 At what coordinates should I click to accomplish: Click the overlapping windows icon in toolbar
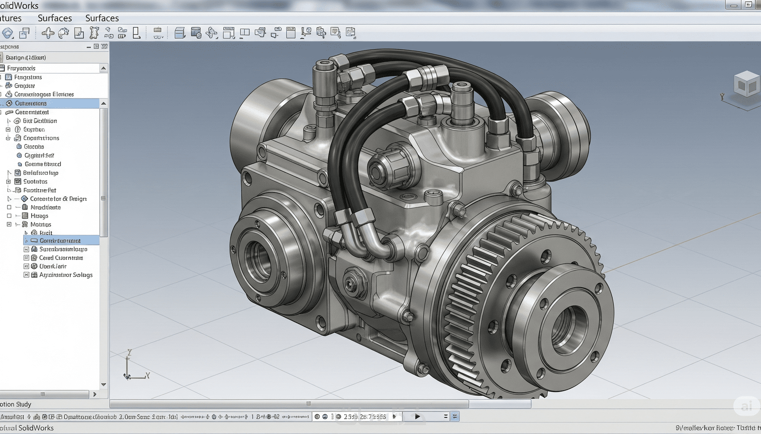pyautogui.click(x=24, y=33)
